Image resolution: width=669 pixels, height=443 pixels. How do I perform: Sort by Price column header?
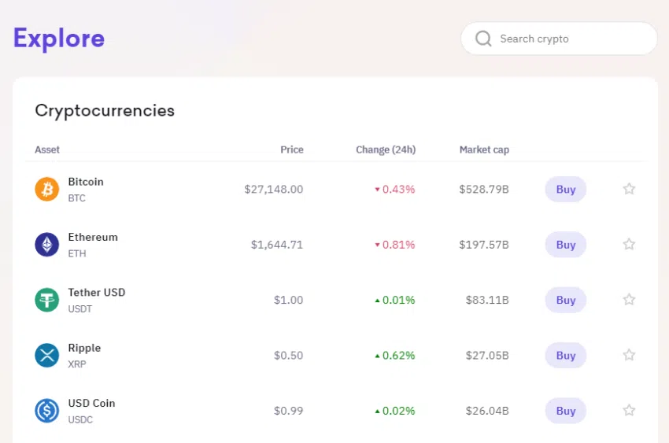click(292, 150)
